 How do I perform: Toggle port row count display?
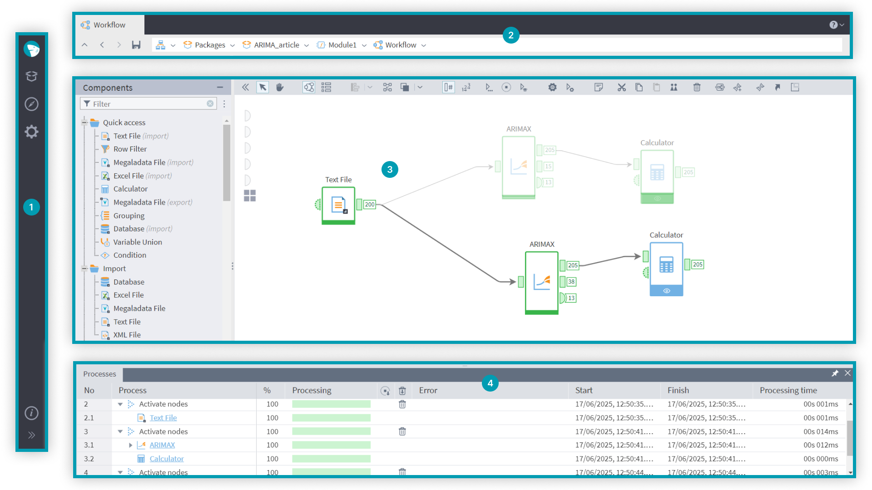click(x=448, y=87)
